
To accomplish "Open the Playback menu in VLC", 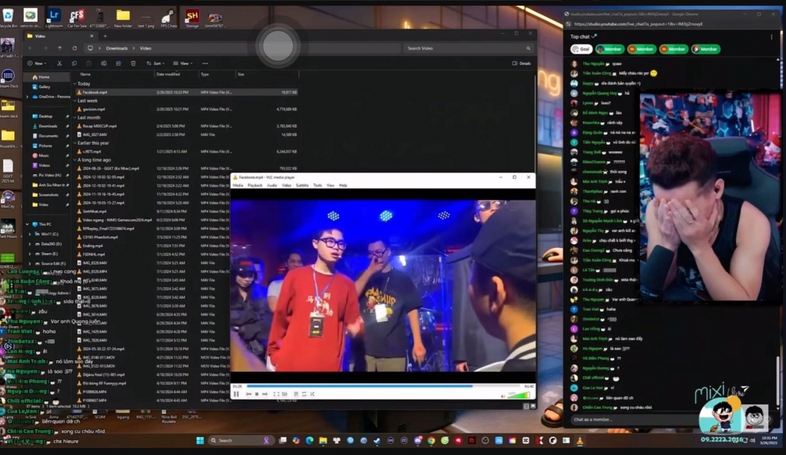I will tap(255, 185).
